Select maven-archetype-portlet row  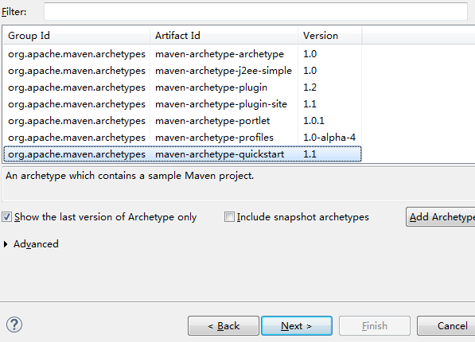tap(182, 121)
